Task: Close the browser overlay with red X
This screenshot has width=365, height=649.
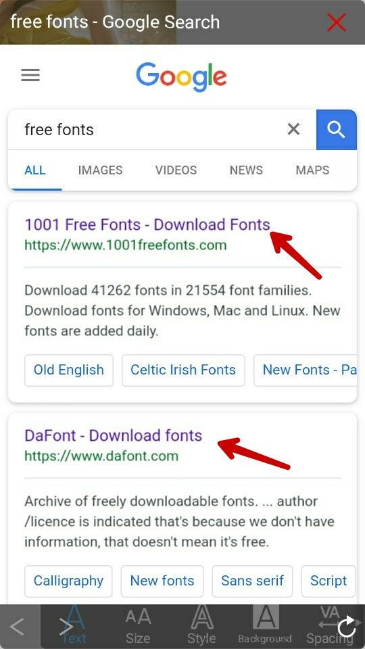Action: 336,22
